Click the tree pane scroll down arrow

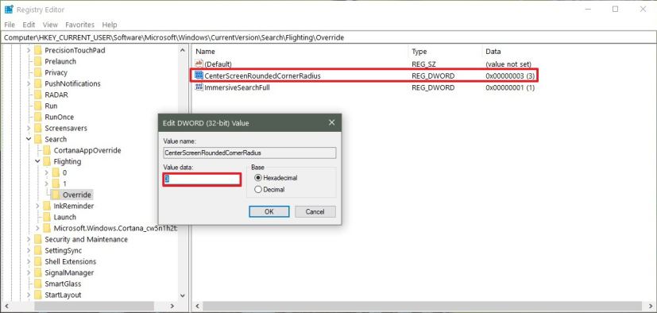[182, 296]
